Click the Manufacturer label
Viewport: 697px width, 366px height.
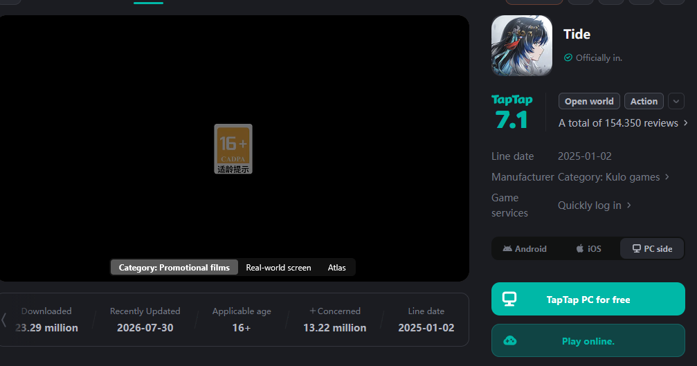coord(523,177)
